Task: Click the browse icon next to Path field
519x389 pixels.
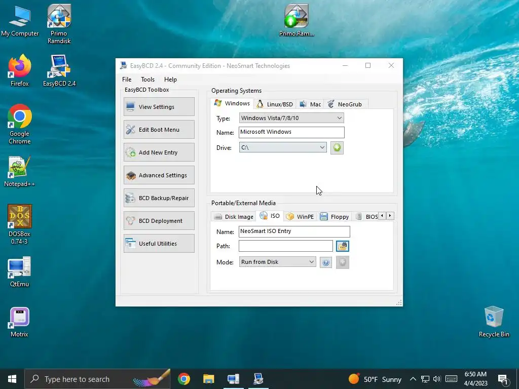Action: [x=343, y=246]
